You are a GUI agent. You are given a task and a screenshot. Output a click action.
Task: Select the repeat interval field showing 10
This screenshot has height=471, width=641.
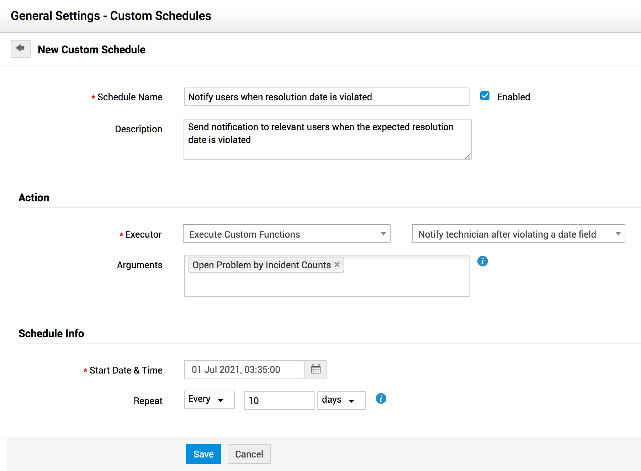tap(279, 401)
